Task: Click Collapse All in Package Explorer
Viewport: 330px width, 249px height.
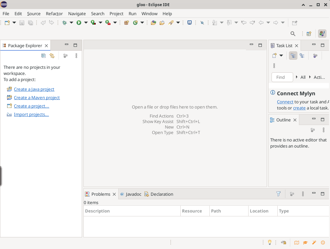Action: (x=43, y=56)
